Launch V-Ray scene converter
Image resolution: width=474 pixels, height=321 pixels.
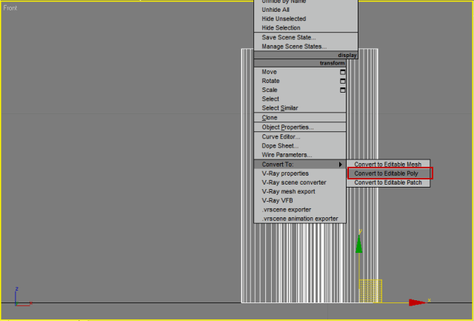300,182
